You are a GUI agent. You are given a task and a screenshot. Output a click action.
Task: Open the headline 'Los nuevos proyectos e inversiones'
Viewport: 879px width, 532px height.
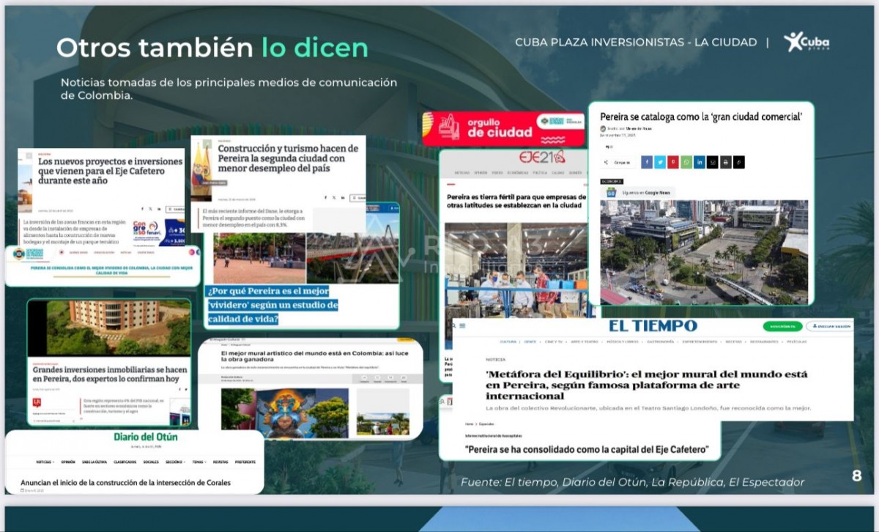(109, 171)
